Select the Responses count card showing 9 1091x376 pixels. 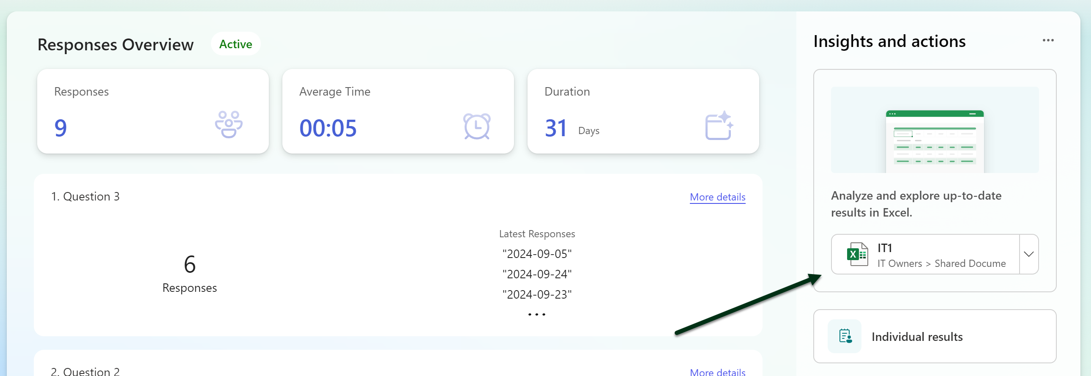tap(153, 111)
